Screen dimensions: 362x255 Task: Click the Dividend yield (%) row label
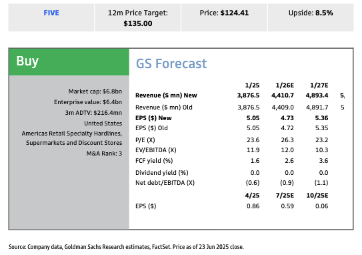(161, 173)
